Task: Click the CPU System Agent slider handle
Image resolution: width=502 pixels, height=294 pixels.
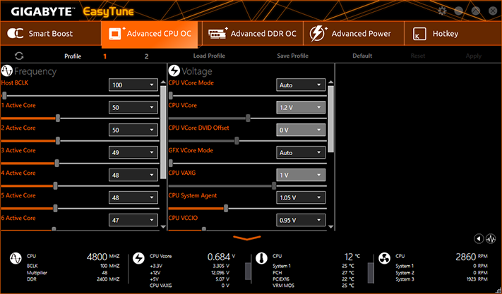Action: [226, 209]
